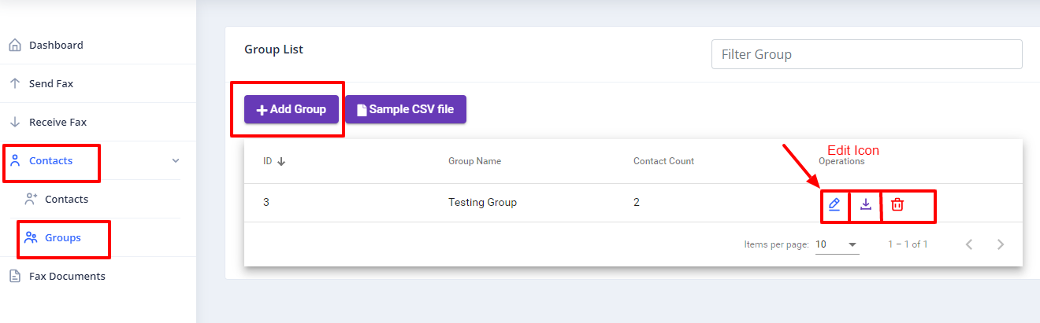Click into the Filter Group field

point(867,54)
